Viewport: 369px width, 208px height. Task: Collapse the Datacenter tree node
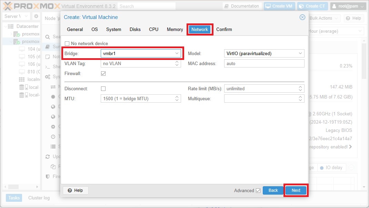pyautogui.click(x=6, y=26)
